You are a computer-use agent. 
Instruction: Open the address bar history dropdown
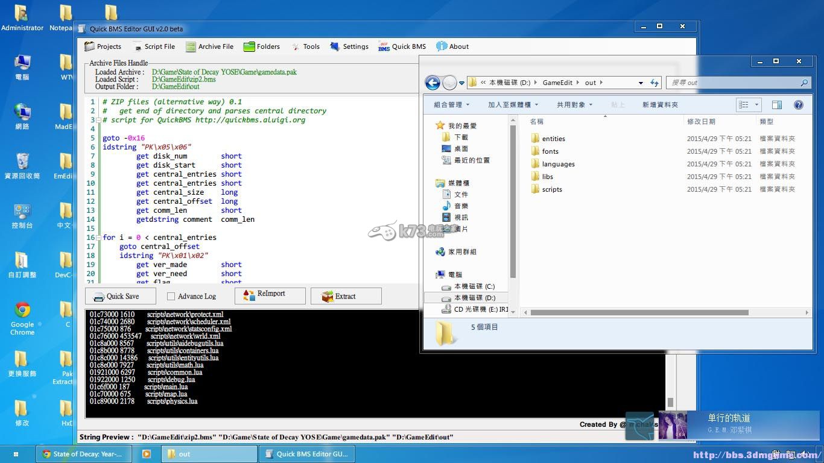tap(641, 83)
